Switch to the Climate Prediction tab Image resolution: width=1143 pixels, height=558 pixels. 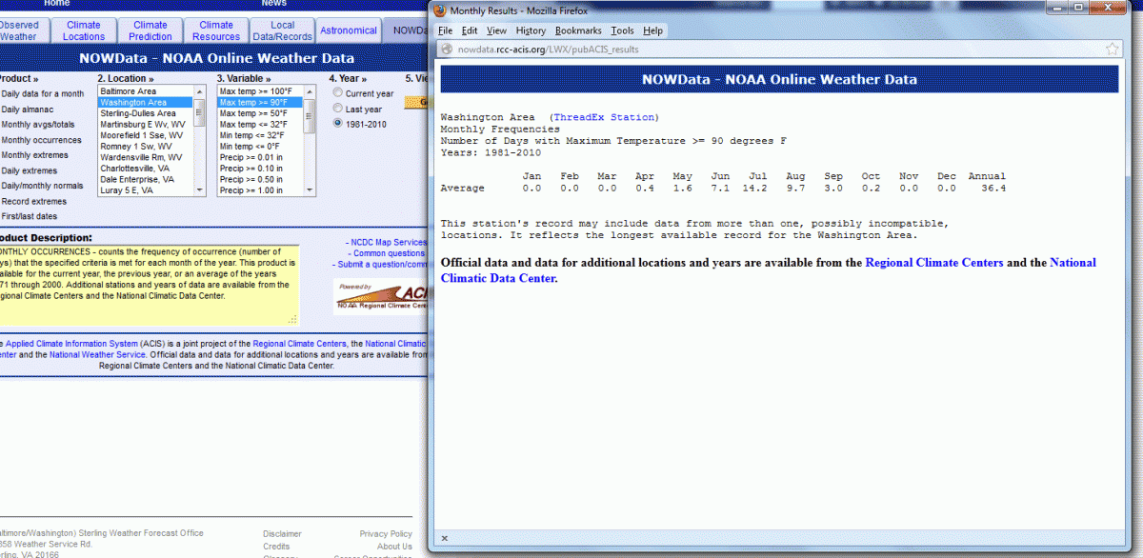150,30
